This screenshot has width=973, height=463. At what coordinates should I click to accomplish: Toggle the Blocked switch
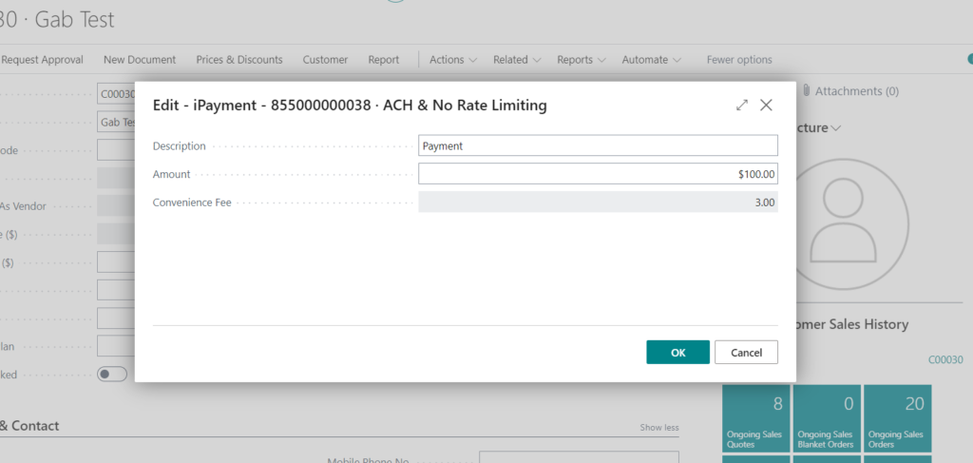112,375
